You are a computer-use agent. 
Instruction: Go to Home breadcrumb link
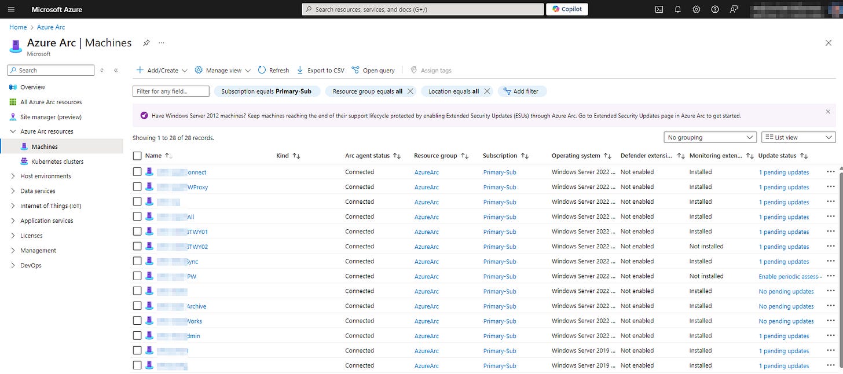(18, 27)
